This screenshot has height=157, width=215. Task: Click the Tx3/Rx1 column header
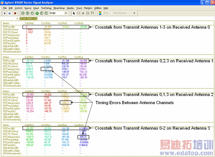tap(79, 57)
